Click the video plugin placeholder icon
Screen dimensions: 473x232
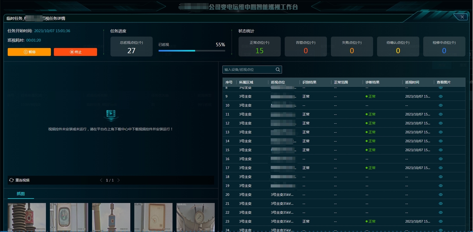111,115
